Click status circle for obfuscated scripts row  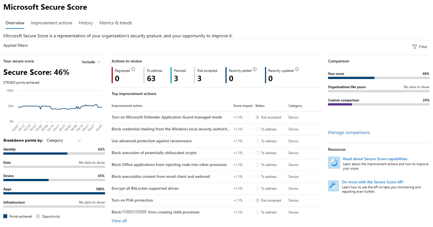[x=257, y=153]
